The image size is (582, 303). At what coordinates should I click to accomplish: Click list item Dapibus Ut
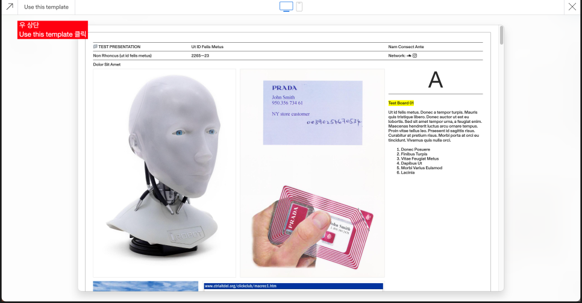411,163
